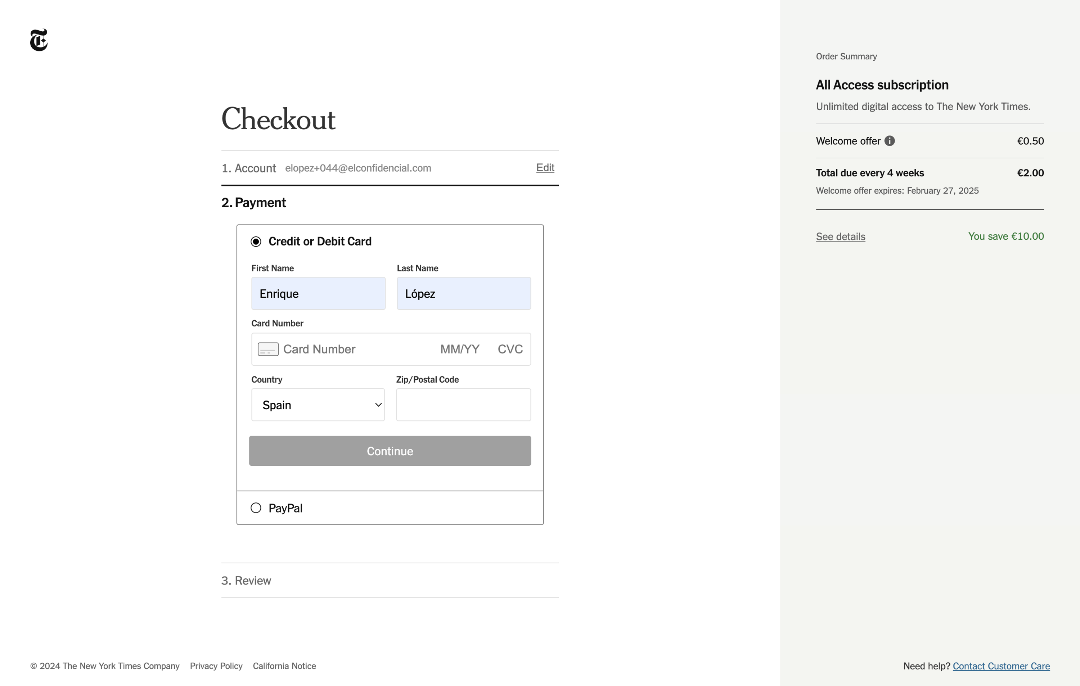Viewport: 1080px width, 686px height.
Task: Focus the Last Name field with López
Action: [463, 294]
